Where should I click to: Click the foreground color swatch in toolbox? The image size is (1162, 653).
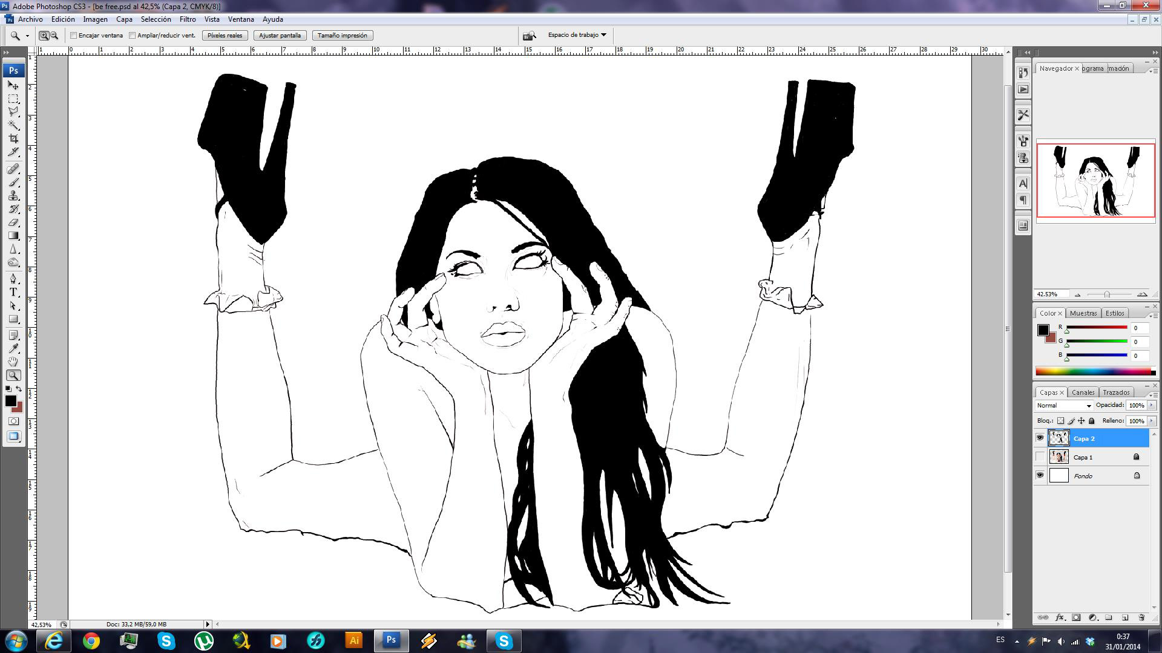(10, 401)
